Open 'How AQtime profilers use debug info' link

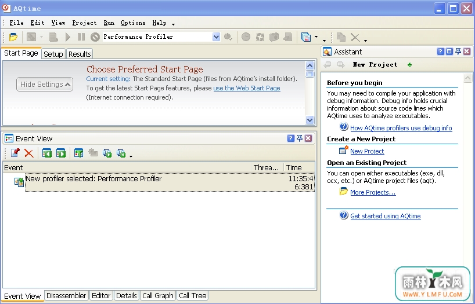pos(401,128)
